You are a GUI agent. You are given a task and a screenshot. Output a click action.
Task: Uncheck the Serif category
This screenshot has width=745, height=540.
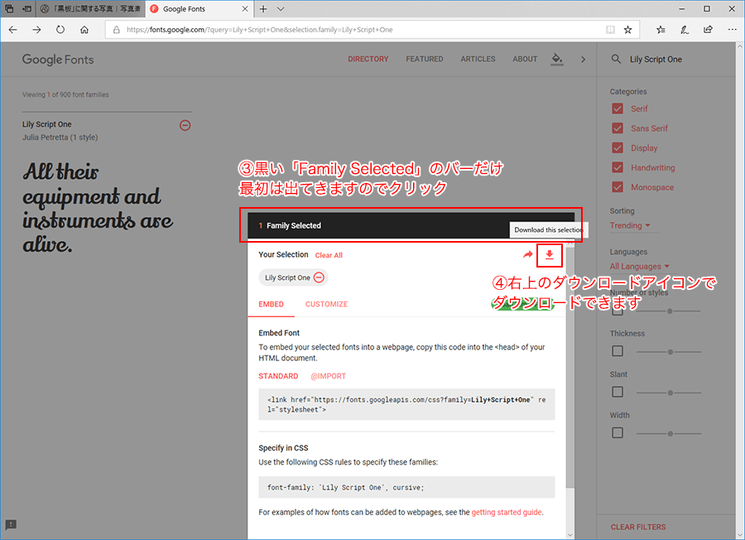click(x=618, y=108)
